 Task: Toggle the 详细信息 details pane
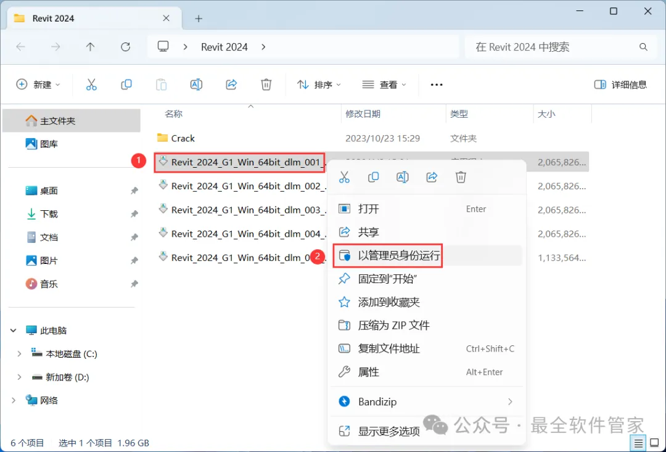(x=620, y=84)
